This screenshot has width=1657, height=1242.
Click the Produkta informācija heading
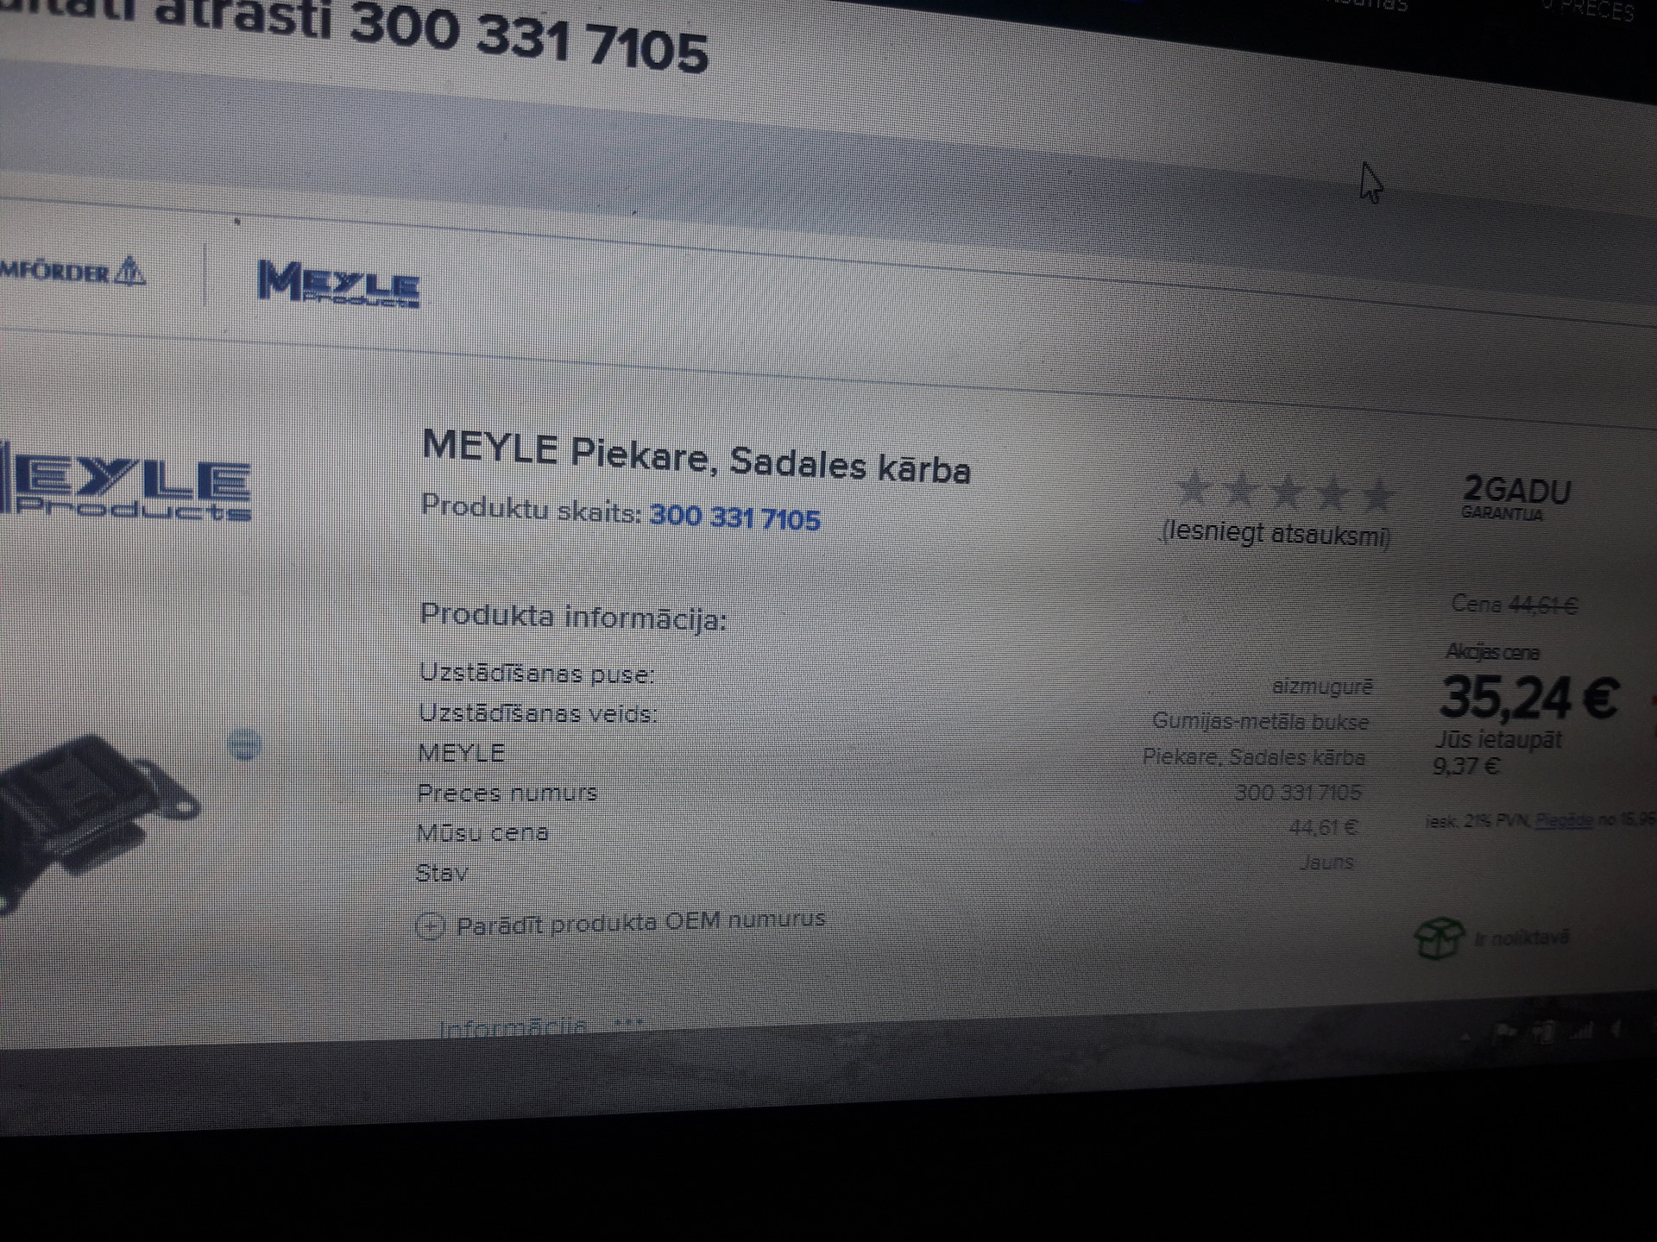point(573,618)
